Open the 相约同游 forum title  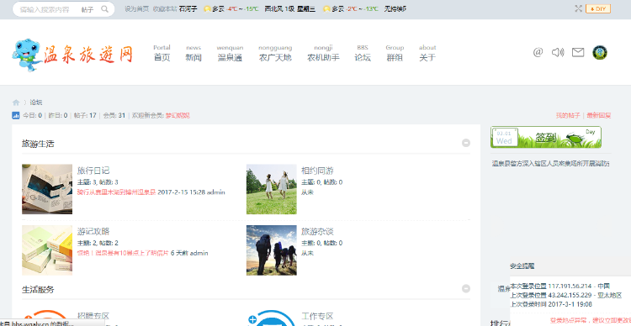(317, 171)
